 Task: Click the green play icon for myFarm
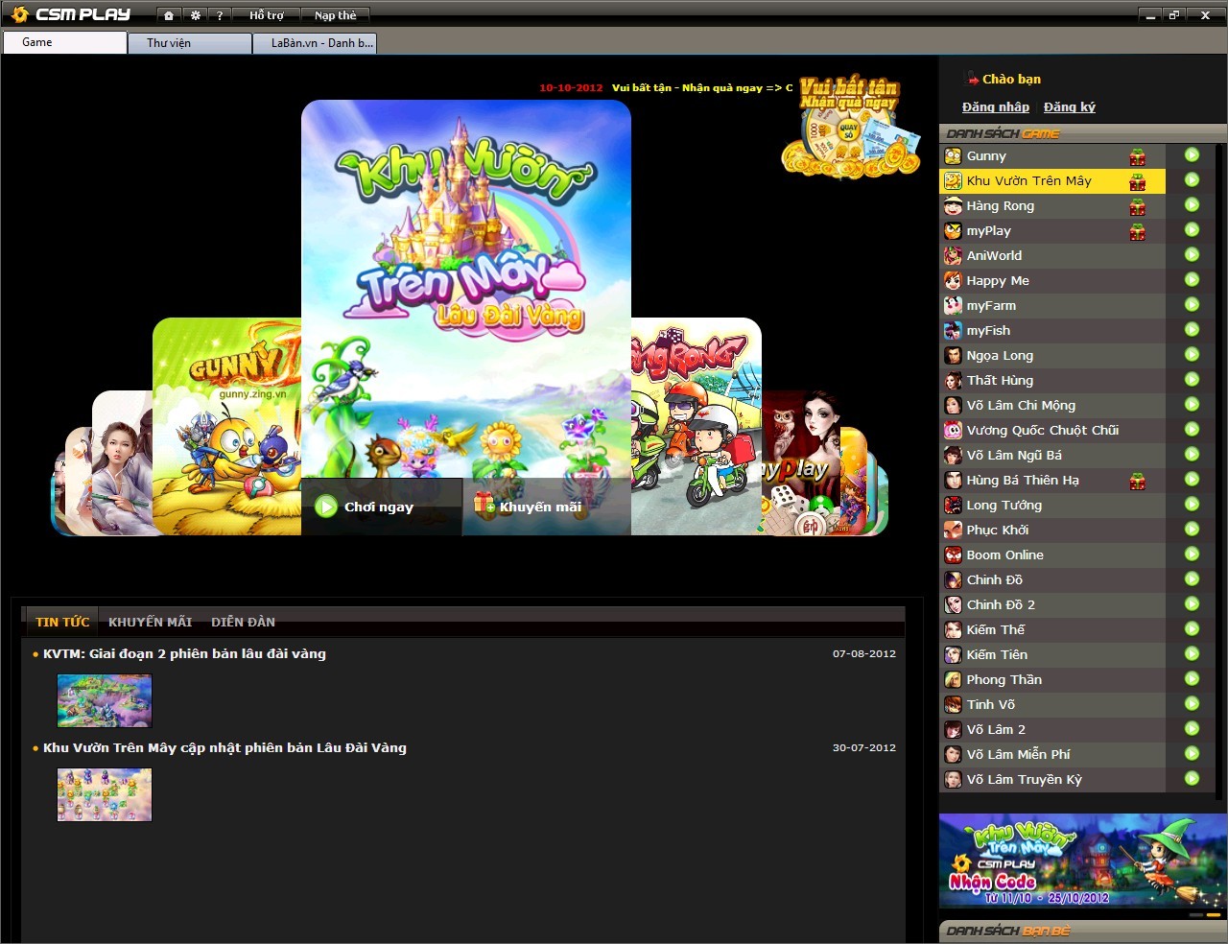point(1192,305)
